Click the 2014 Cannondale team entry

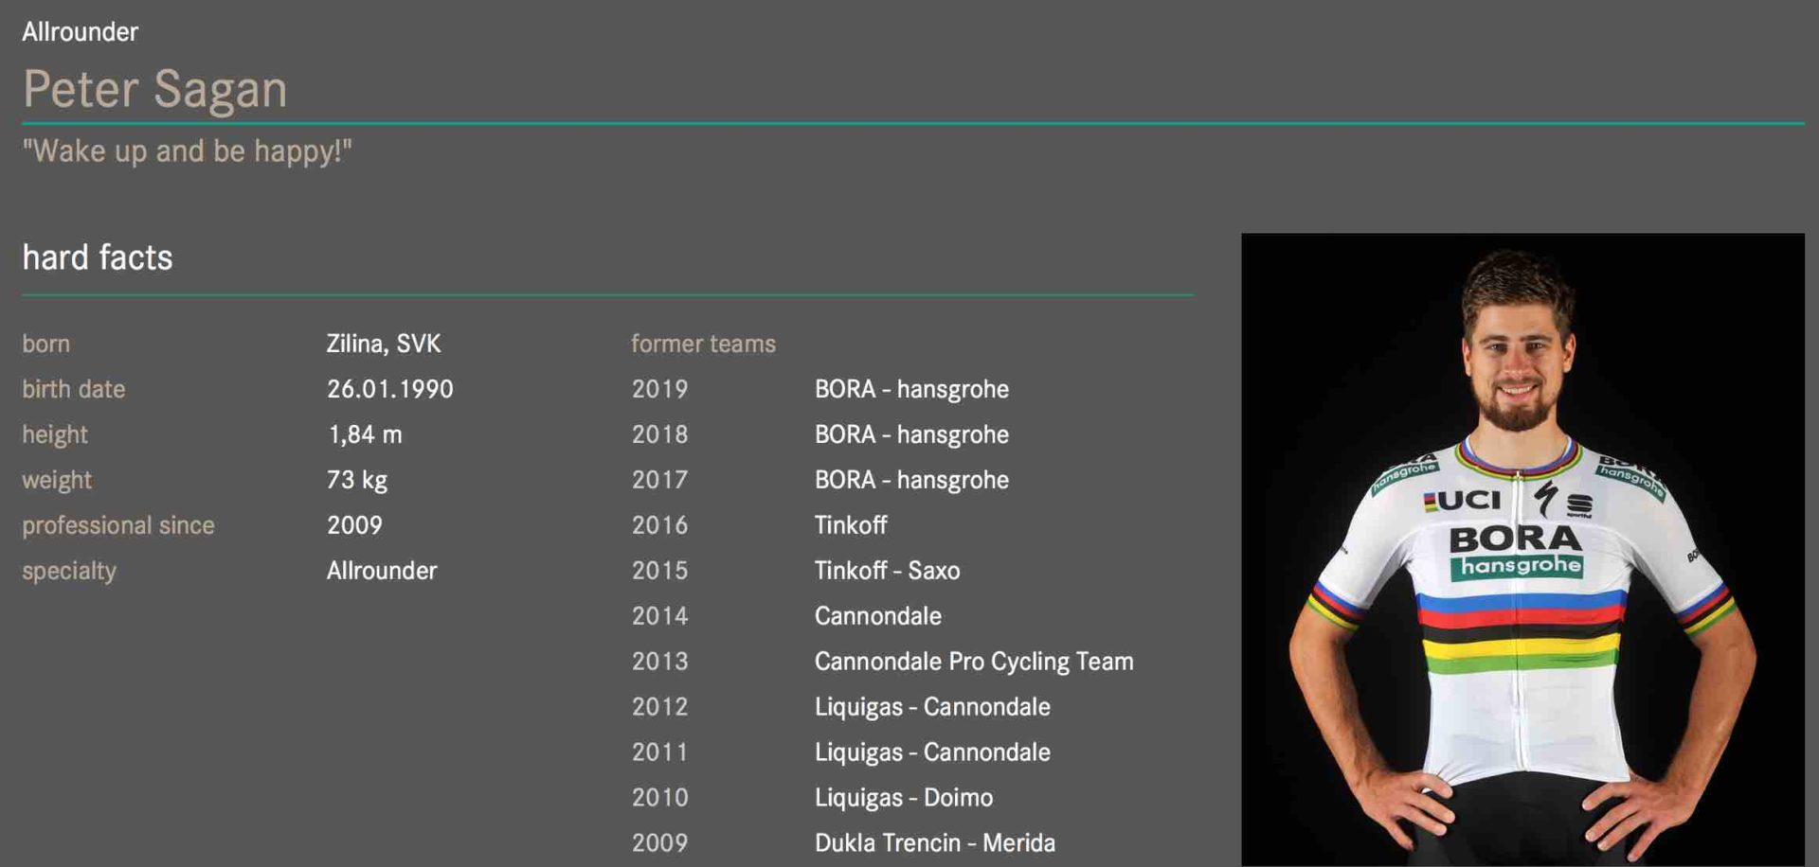pyautogui.click(x=877, y=616)
